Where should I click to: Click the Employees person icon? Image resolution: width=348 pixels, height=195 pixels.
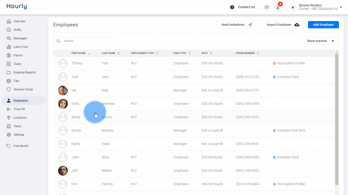tap(9, 101)
